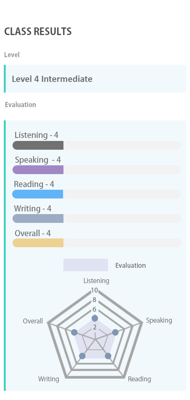The image size is (190, 400).
Task: Click the Speaking data point on radar chart
Action: pos(115,333)
